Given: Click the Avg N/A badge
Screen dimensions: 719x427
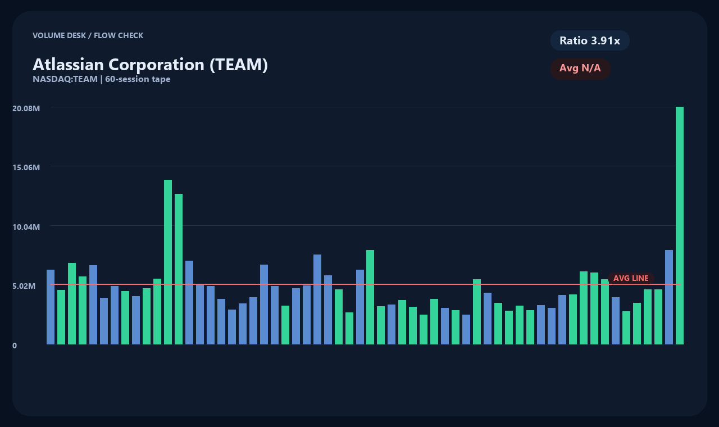Looking at the screenshot, I should [580, 69].
